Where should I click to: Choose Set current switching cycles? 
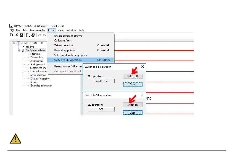pyautogui.click(x=80, y=55)
